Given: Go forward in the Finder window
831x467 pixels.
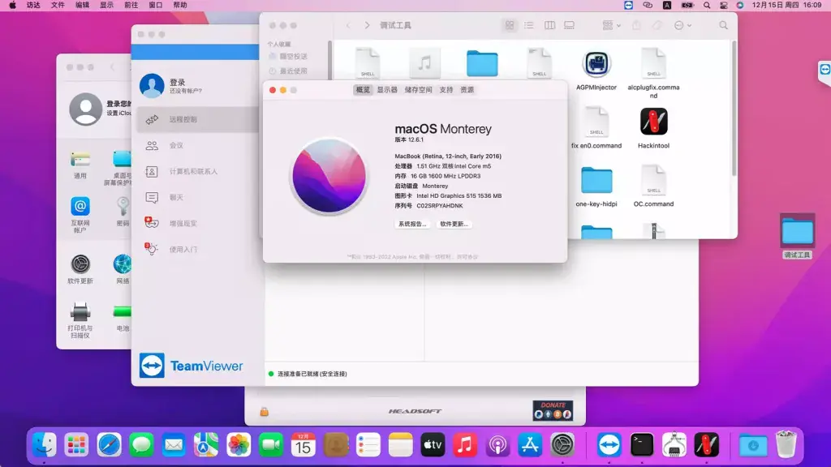Looking at the screenshot, I should 367,25.
